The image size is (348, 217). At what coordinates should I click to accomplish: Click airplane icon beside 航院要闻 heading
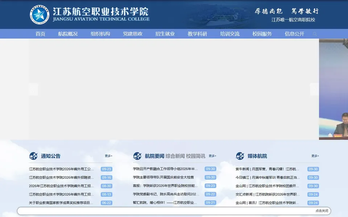point(137,156)
